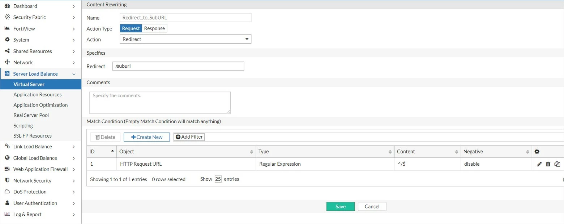Click the Link Load Balance key icon
Image resolution: width=564 pixels, height=224 pixels.
click(7, 147)
